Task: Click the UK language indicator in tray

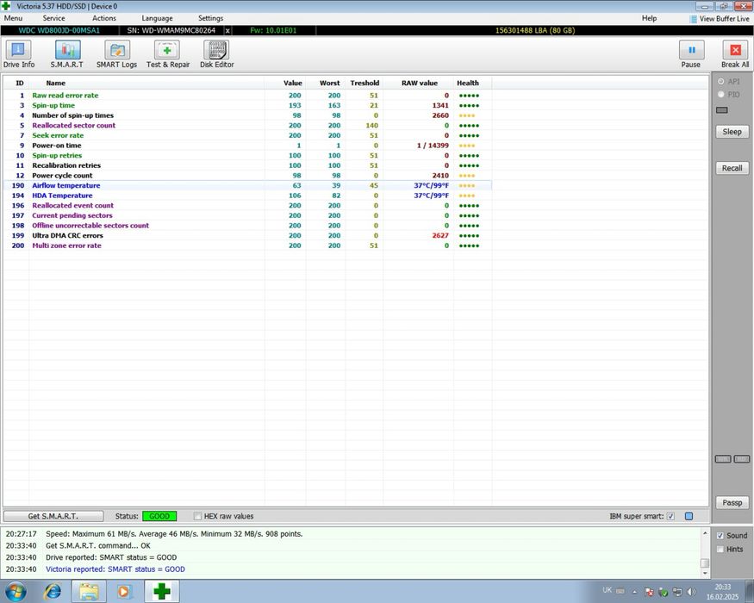Action: [x=608, y=590]
